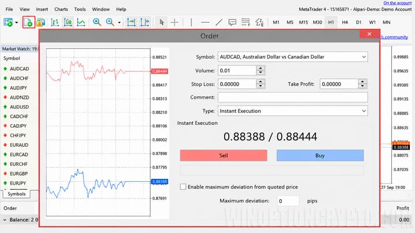The image size is (415, 233).
Task: Open the Tools menu
Action: pyautogui.click(x=80, y=9)
